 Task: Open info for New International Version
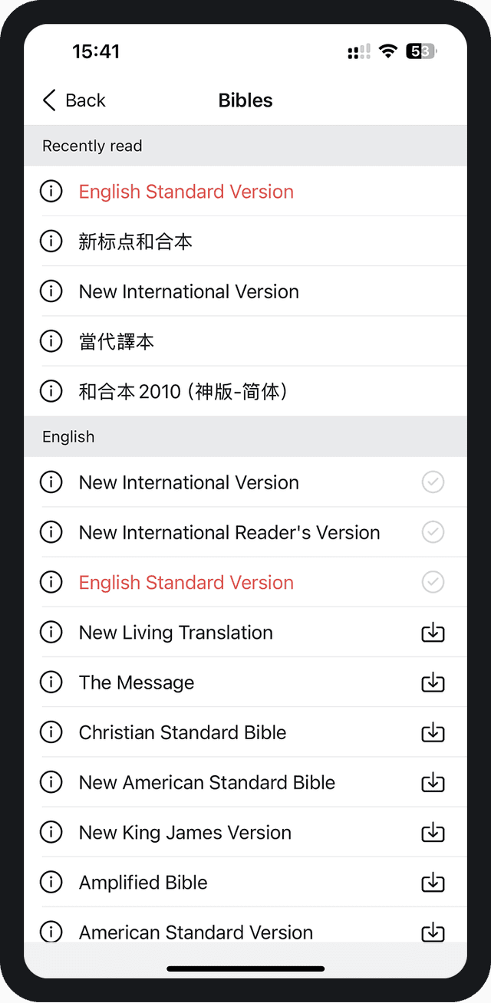tap(51, 291)
